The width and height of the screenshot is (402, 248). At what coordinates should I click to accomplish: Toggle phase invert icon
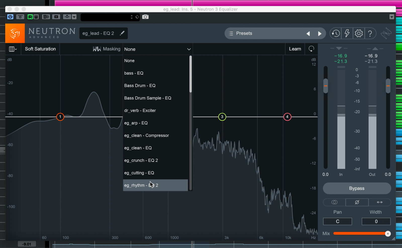pos(357,202)
